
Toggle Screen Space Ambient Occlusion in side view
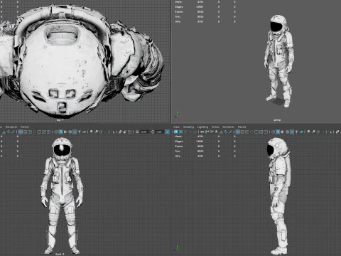coord(308,132)
